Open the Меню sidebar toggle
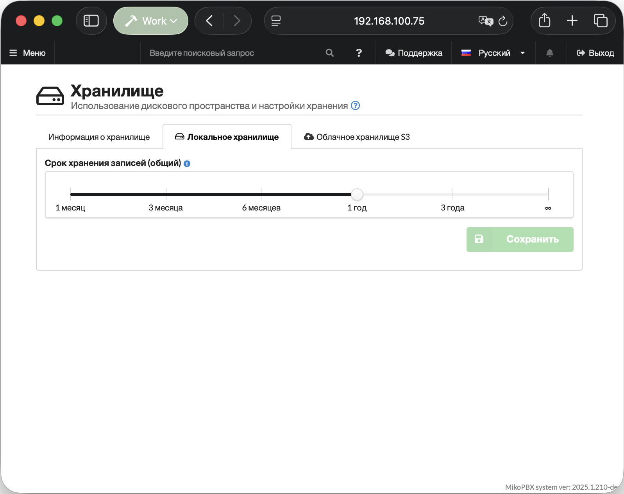 [27, 53]
